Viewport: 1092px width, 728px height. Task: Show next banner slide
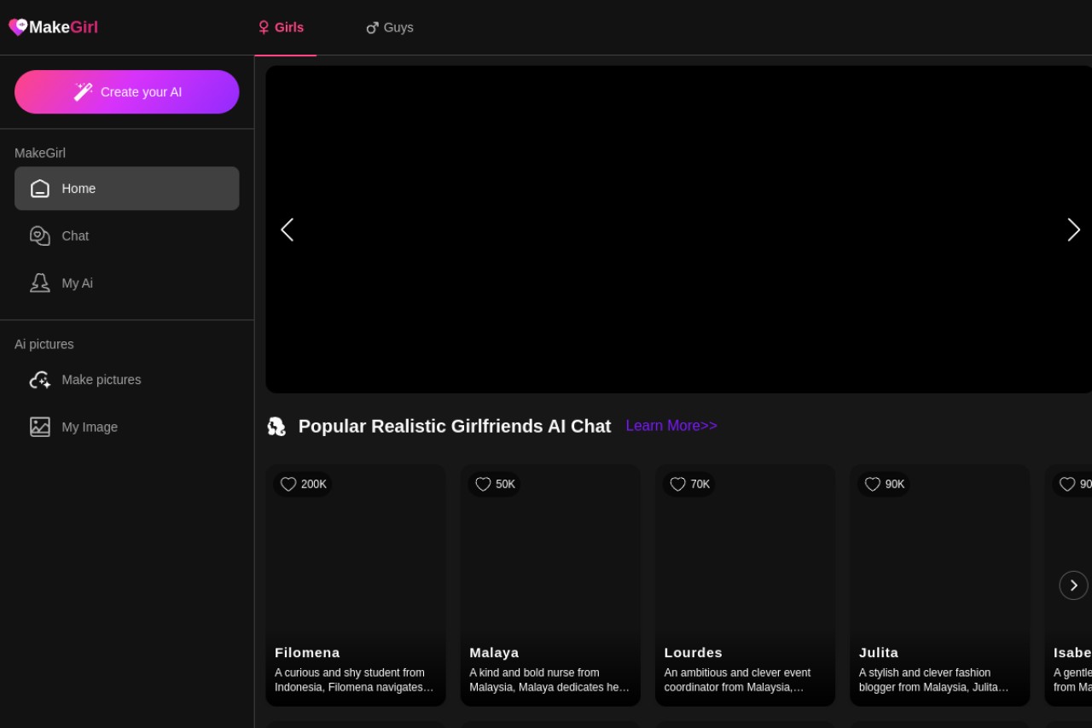point(1073,230)
